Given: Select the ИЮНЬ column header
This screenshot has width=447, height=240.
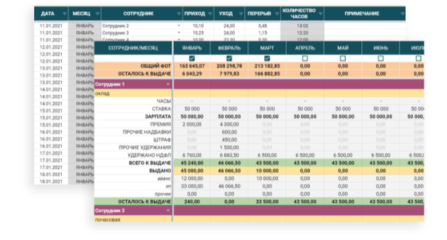Looking at the screenshot, I should [x=381, y=48].
